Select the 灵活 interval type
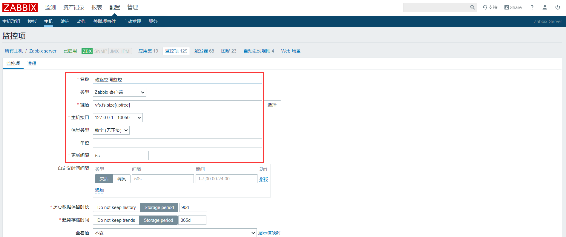Screen dimensions: 566x237 point(104,179)
